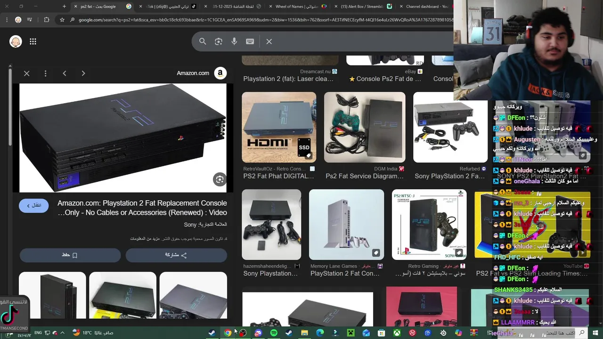Switch to the Wheel of Names tab
Image resolution: width=603 pixels, height=339 pixels.
[x=297, y=7]
